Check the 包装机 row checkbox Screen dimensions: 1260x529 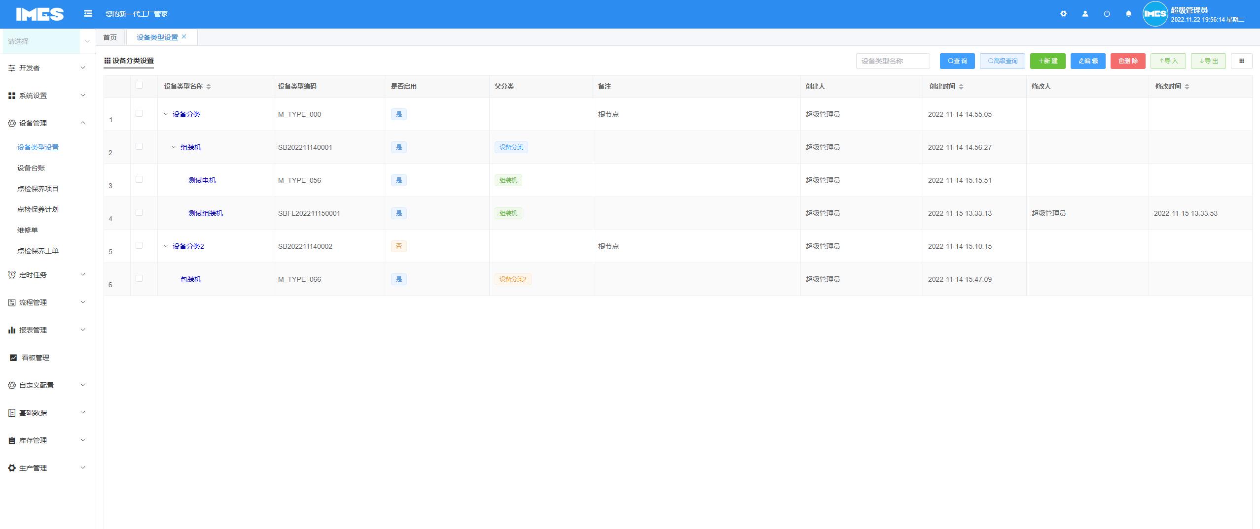click(x=139, y=278)
